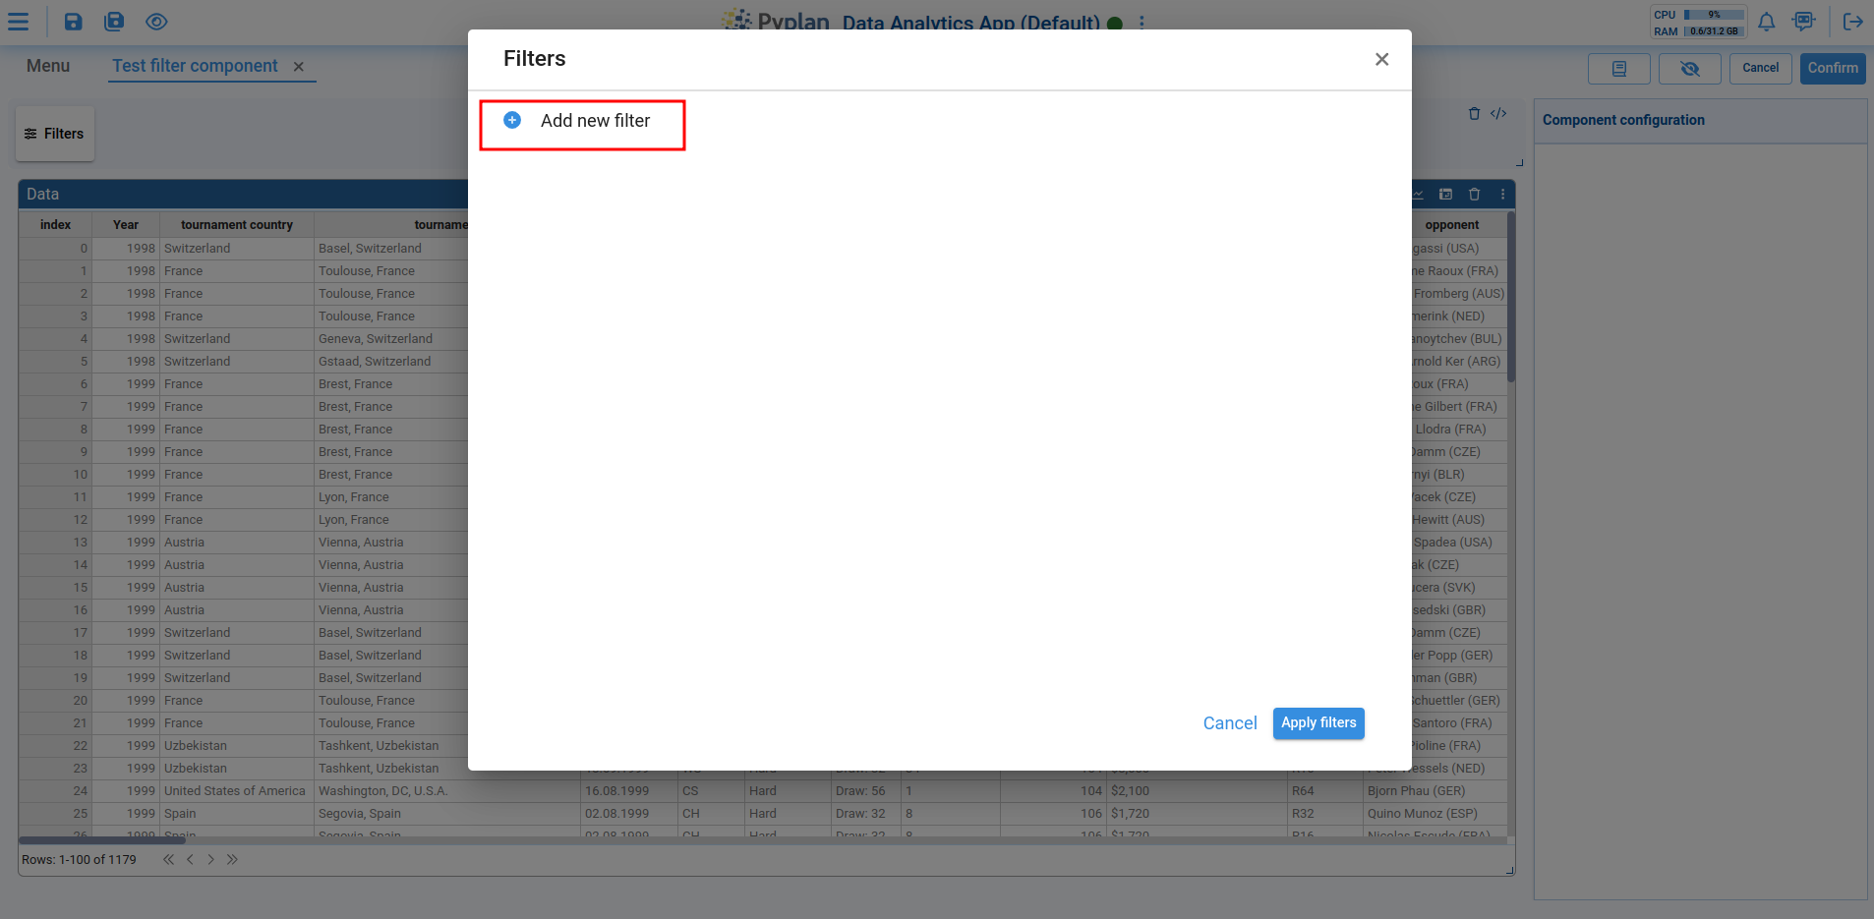Click the logout icon in the top-right corner

click(1853, 21)
